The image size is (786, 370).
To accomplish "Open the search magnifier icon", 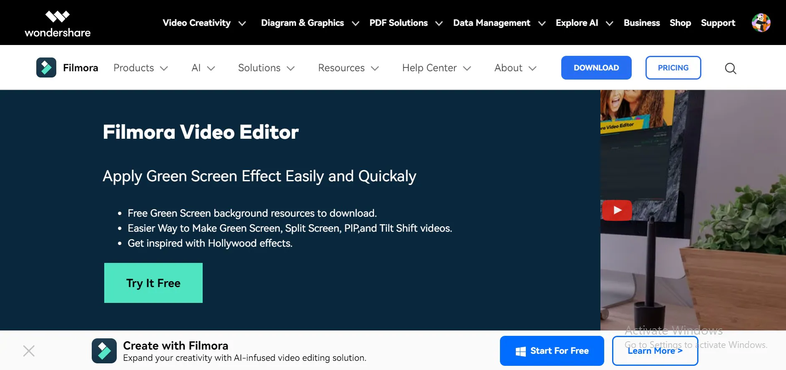I will [x=731, y=68].
